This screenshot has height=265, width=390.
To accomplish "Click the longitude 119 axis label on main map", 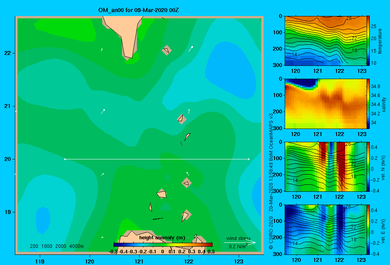I will 40,261.
